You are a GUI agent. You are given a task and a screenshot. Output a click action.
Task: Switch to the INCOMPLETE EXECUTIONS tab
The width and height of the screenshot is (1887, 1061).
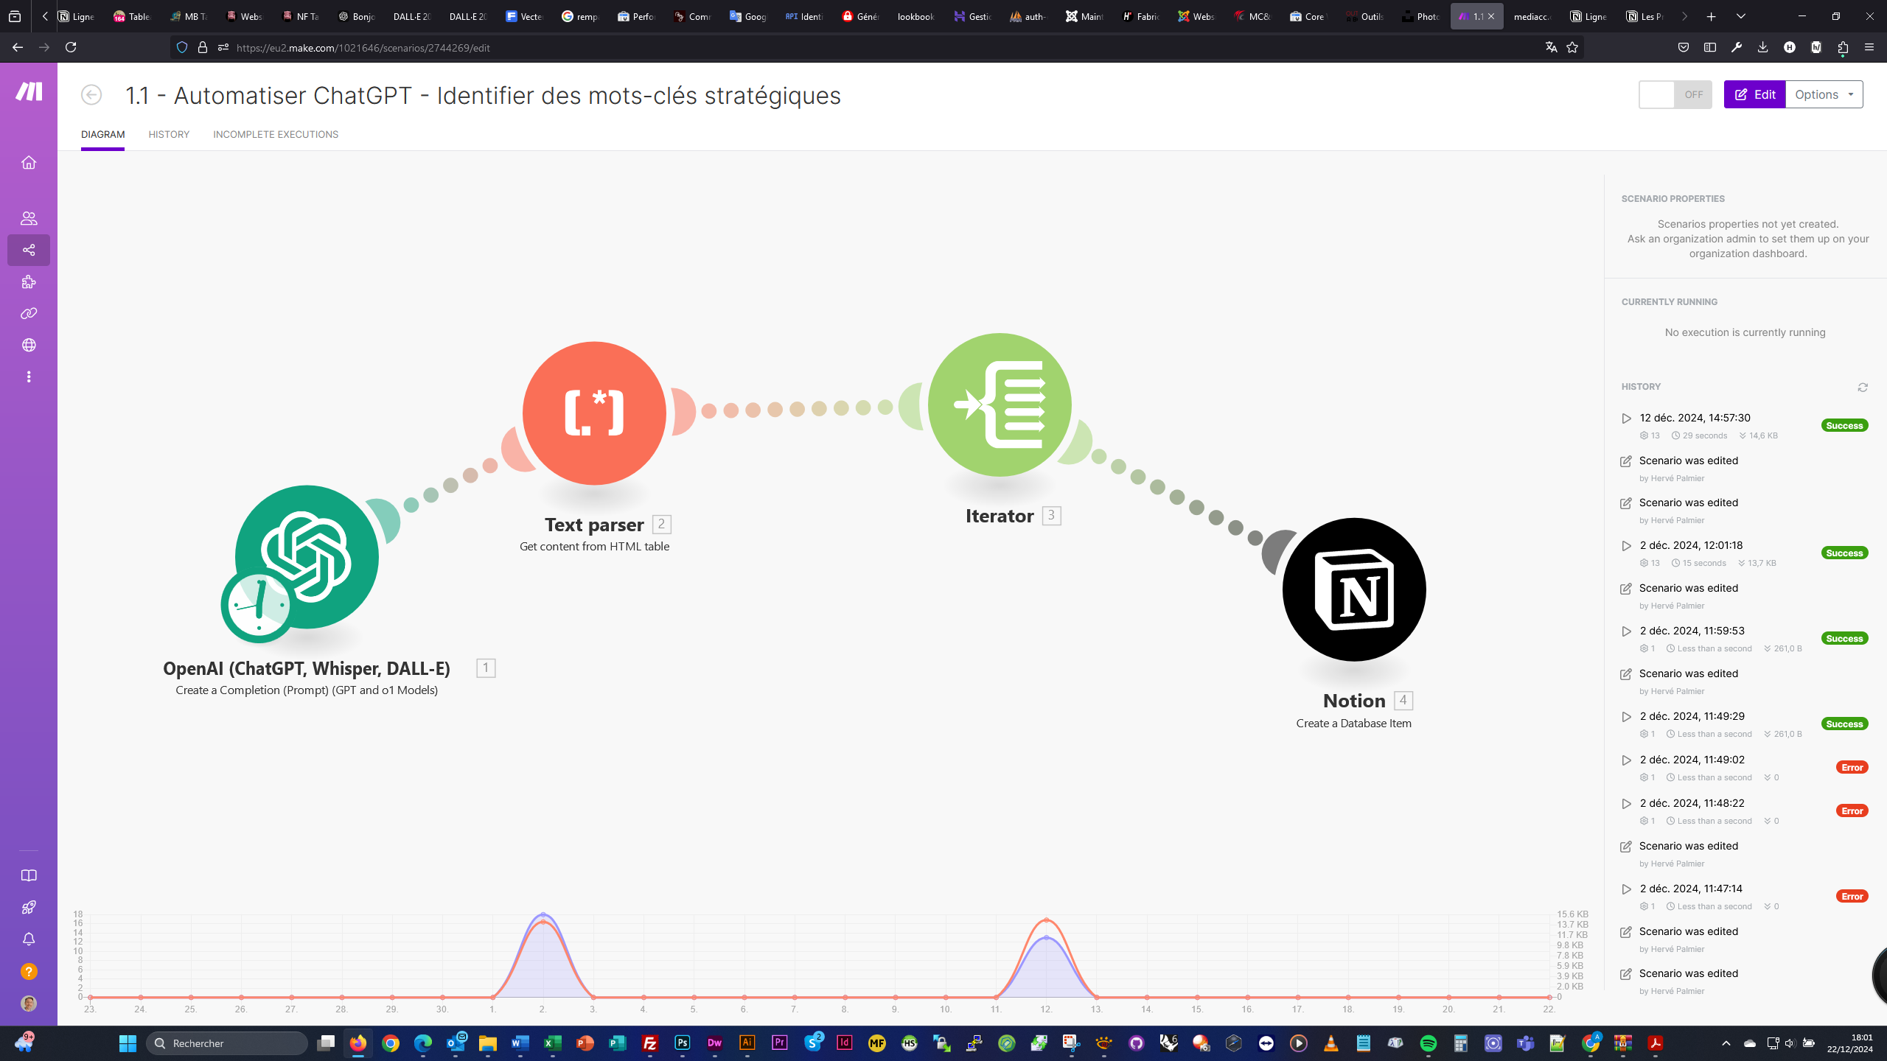[276, 135]
